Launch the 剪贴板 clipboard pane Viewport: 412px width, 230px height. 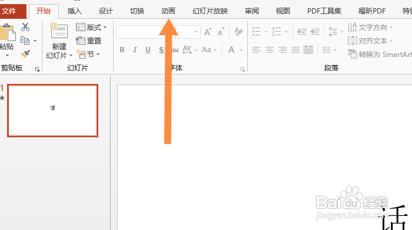pos(37,69)
